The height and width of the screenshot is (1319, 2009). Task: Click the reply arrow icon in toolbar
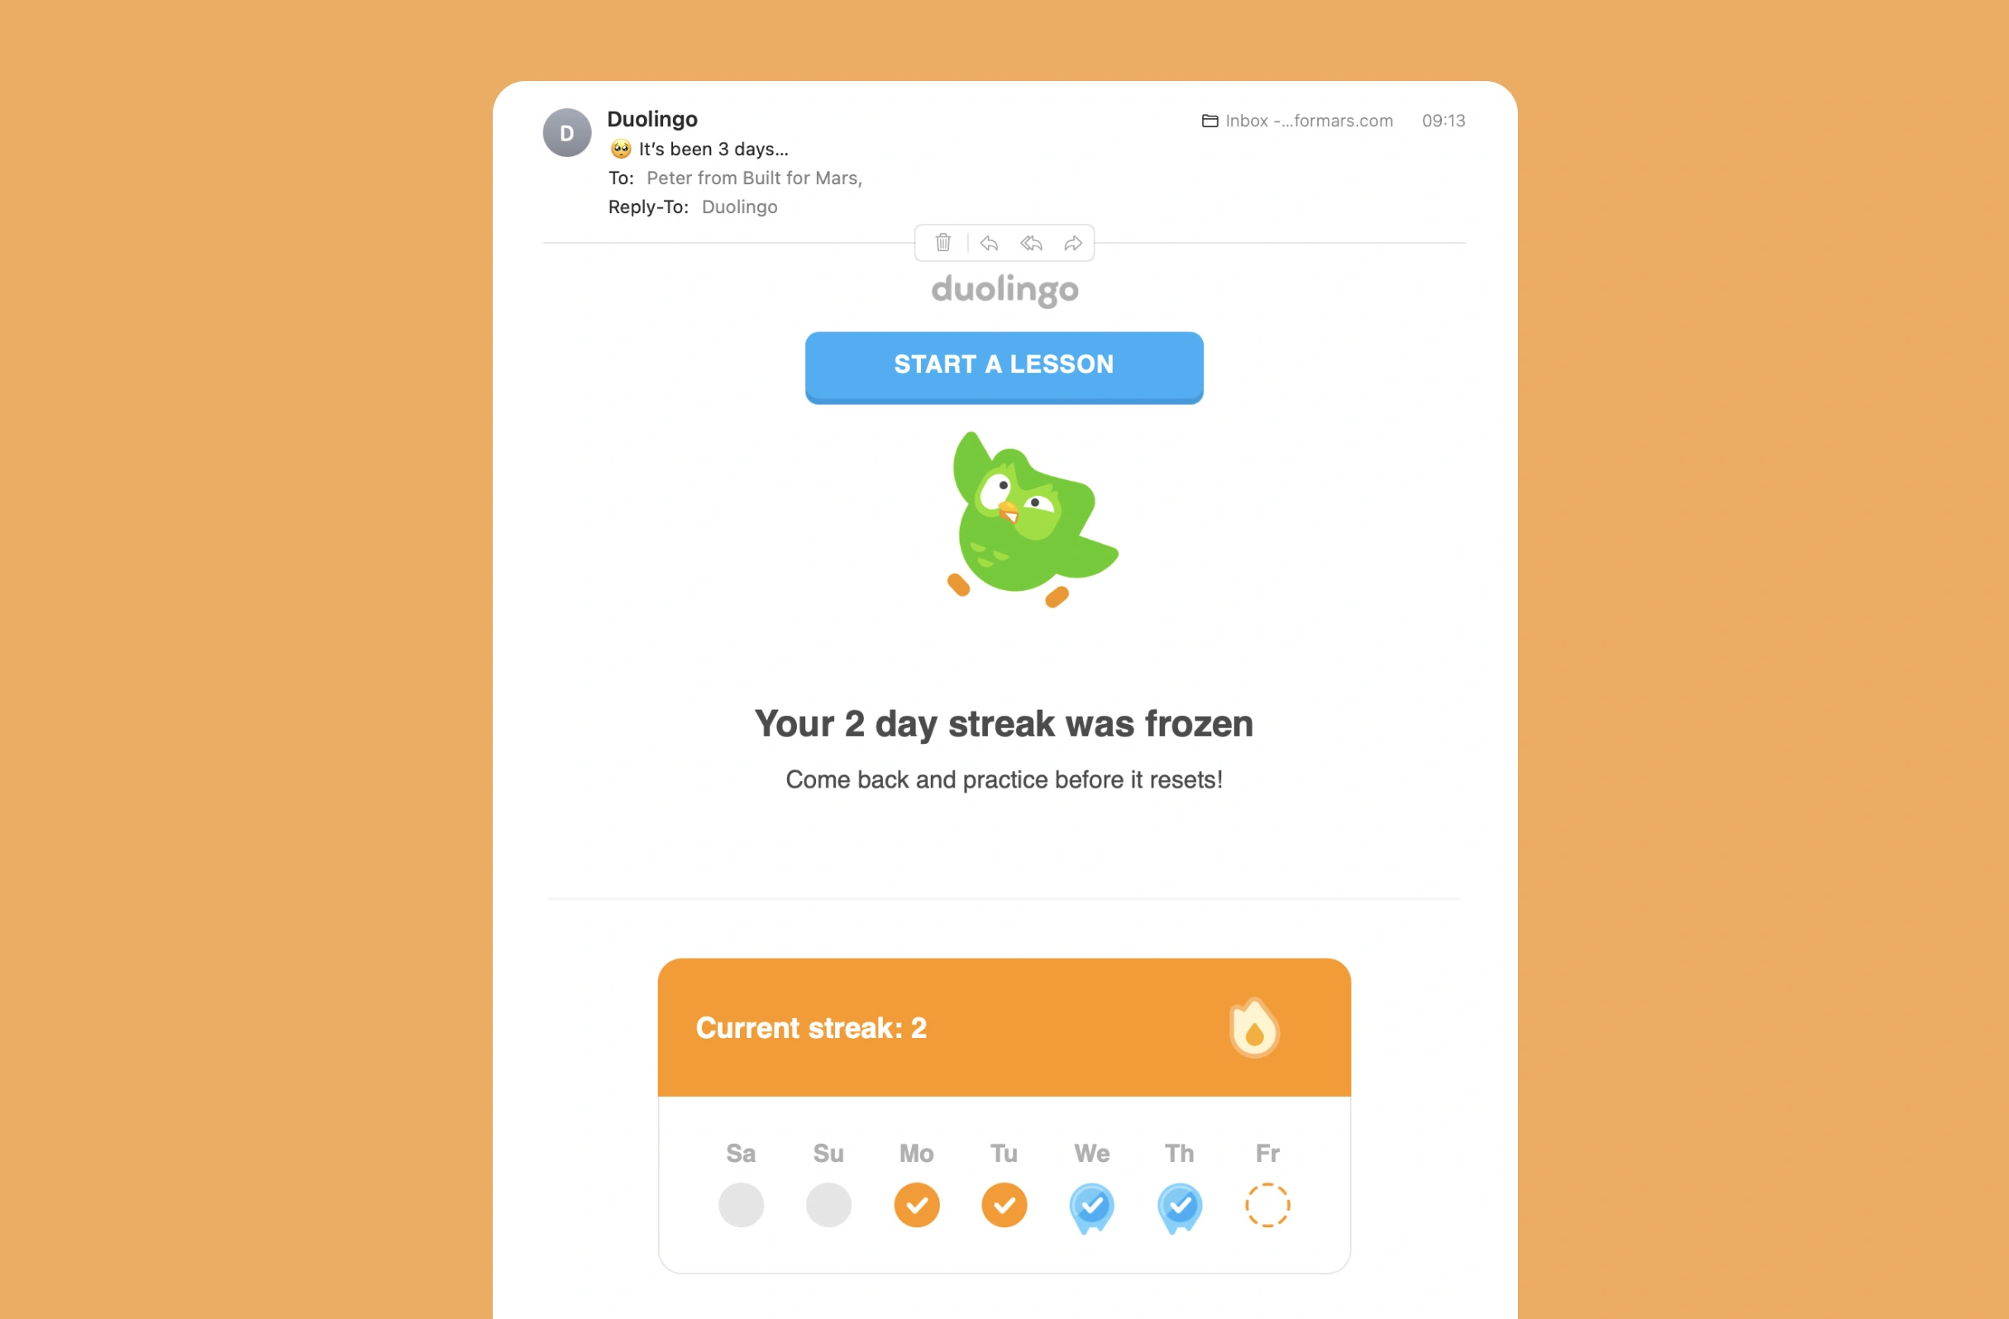click(987, 241)
